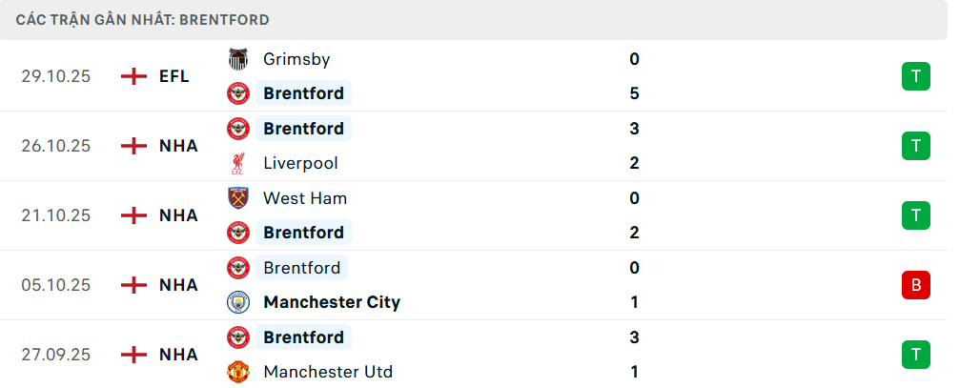The width and height of the screenshot is (960, 388).
Task: Select NHA label on the 26.10.25 match
Action: [178, 146]
